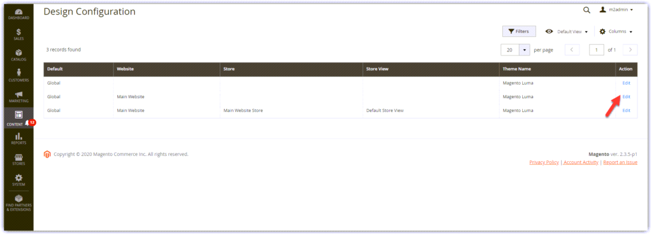Click the notifications bell with badge 12
The image size is (652, 235).
click(x=27, y=123)
